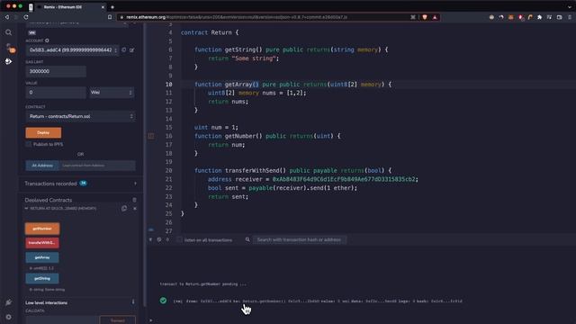The height and width of the screenshot is (324, 576).
Task: Open the Remix settings gear icon
Action: click(x=8, y=317)
